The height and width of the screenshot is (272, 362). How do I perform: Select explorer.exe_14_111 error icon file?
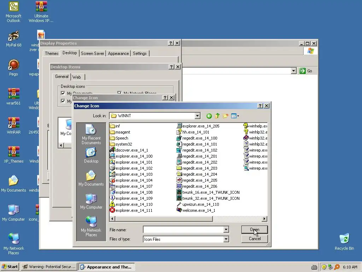(x=131, y=210)
